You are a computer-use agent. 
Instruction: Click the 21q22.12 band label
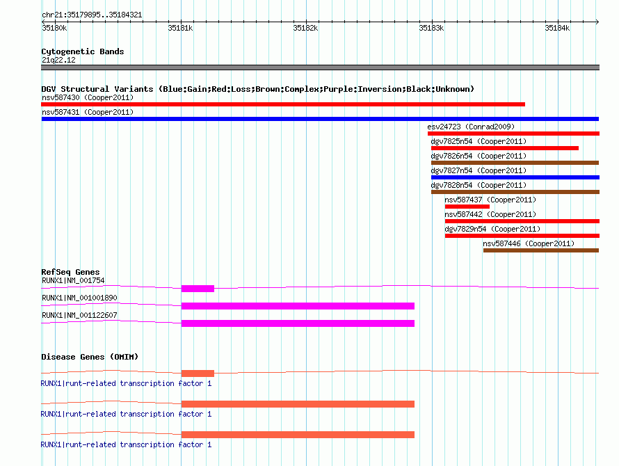point(58,60)
